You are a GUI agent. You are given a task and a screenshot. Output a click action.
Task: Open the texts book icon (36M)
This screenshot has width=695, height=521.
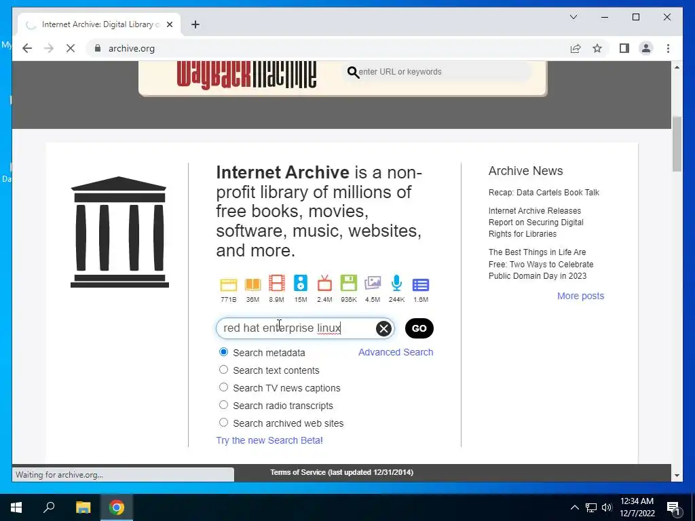point(252,284)
